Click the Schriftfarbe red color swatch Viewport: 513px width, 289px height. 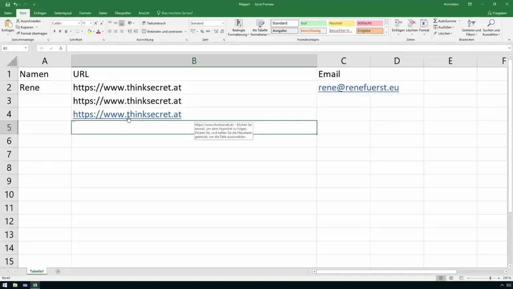click(98, 31)
